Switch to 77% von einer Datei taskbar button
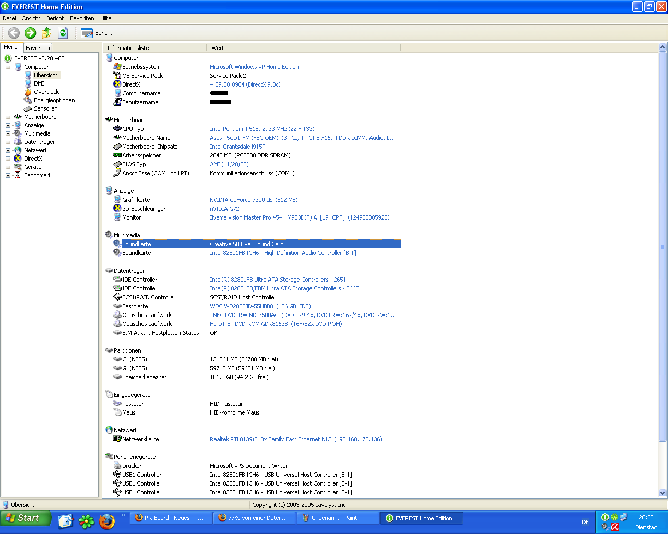Image resolution: width=668 pixels, height=534 pixels. [x=254, y=518]
